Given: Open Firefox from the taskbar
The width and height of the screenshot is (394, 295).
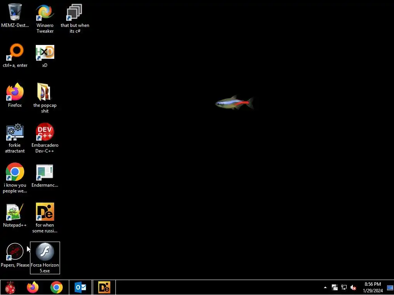Looking at the screenshot, I should click(x=33, y=287).
